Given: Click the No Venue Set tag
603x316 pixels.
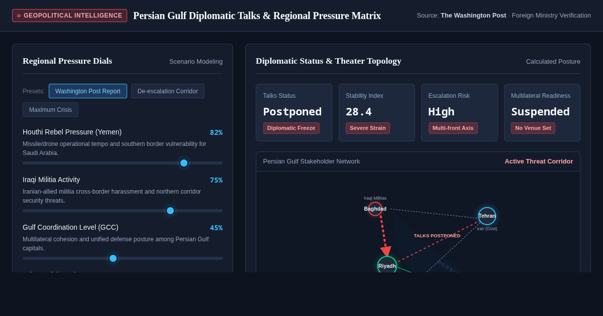Looking at the screenshot, I should (533, 128).
